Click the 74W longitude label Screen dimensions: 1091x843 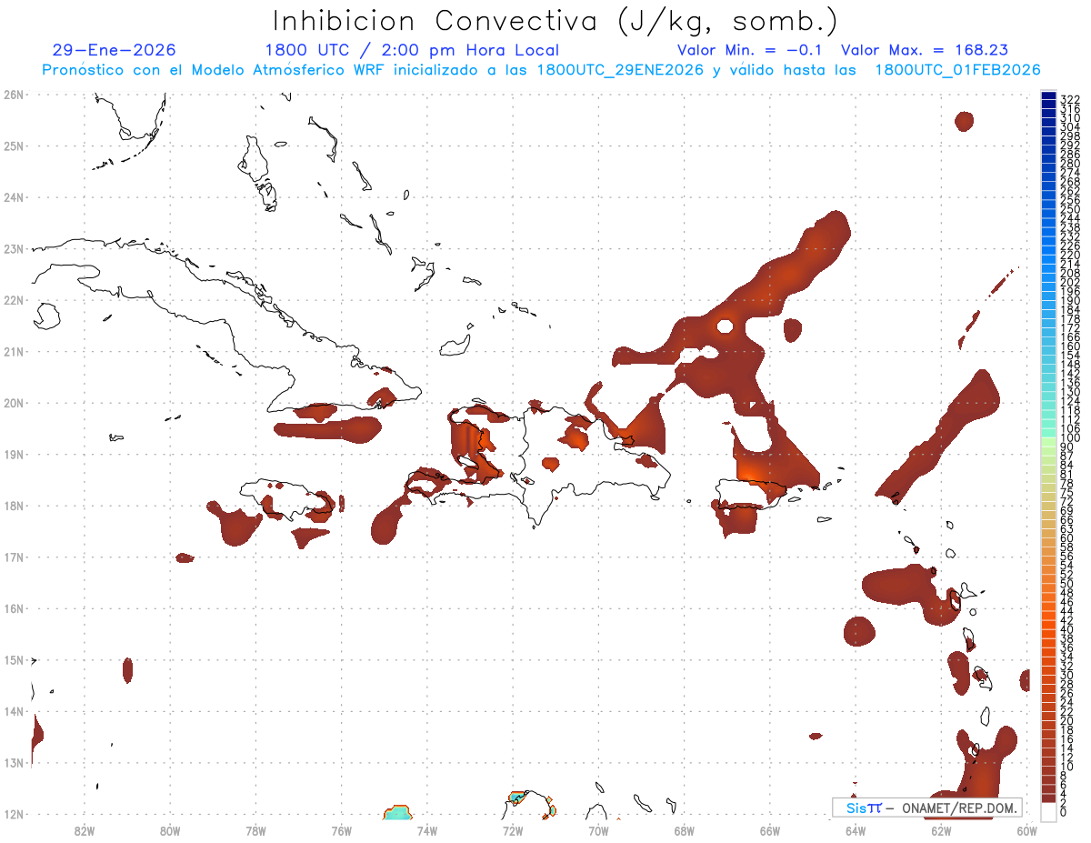tap(426, 829)
